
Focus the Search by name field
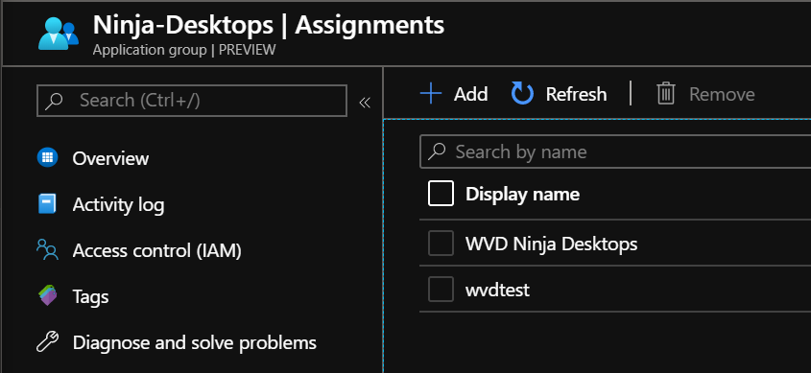coord(615,152)
